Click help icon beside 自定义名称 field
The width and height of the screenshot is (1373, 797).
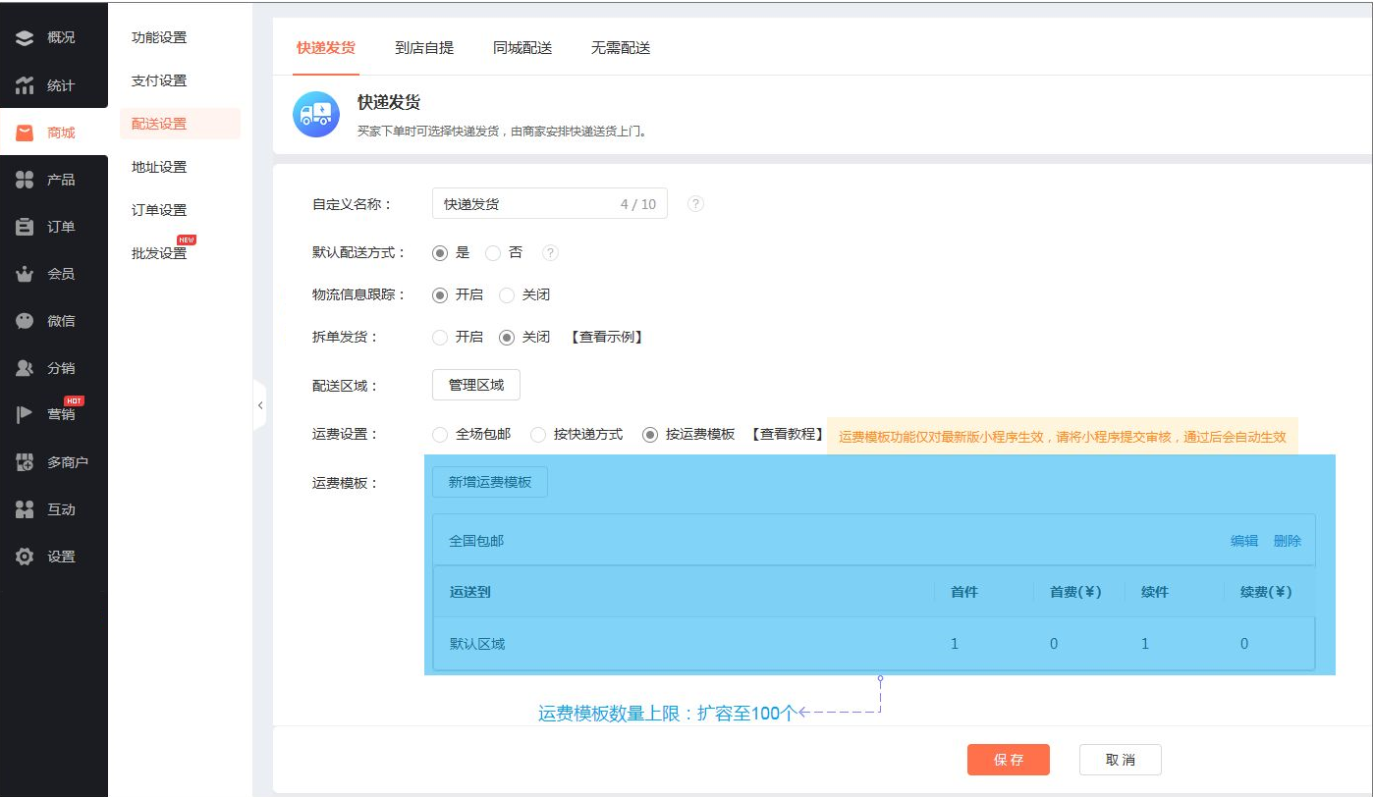[x=695, y=204]
